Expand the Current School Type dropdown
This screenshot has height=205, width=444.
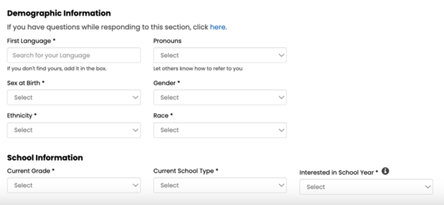click(x=220, y=185)
